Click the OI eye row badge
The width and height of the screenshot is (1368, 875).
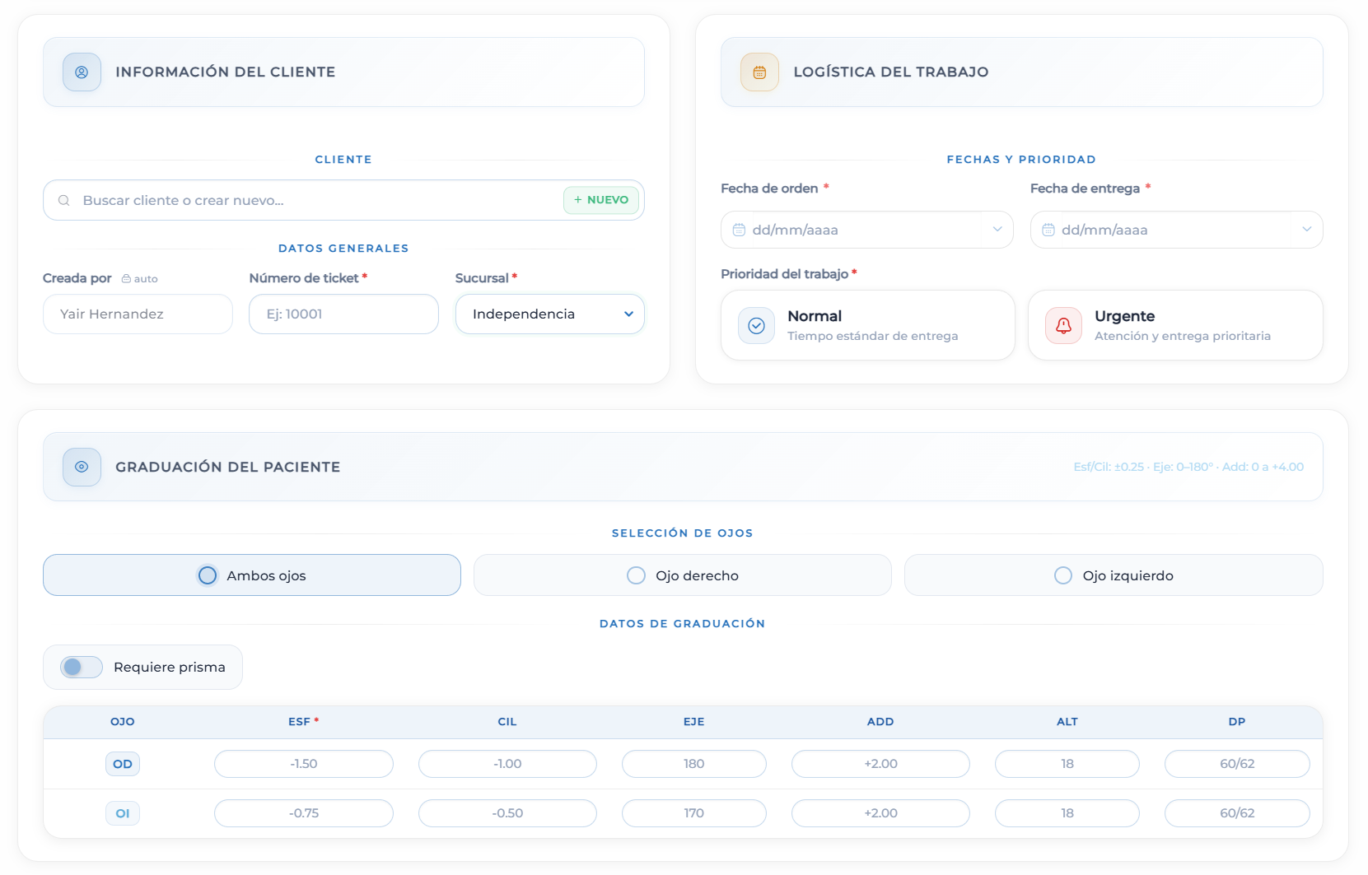click(x=123, y=813)
